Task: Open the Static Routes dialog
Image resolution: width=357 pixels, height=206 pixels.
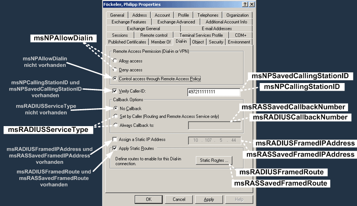Action: point(214,160)
